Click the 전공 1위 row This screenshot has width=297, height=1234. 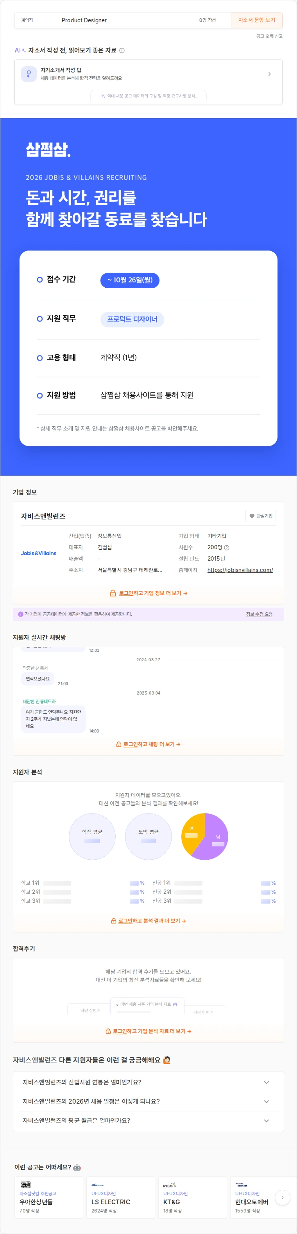point(214,883)
